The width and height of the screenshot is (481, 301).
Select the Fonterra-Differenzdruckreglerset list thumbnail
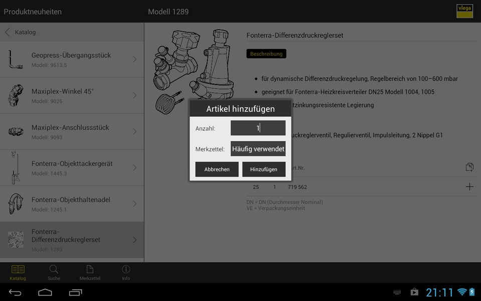click(16, 240)
